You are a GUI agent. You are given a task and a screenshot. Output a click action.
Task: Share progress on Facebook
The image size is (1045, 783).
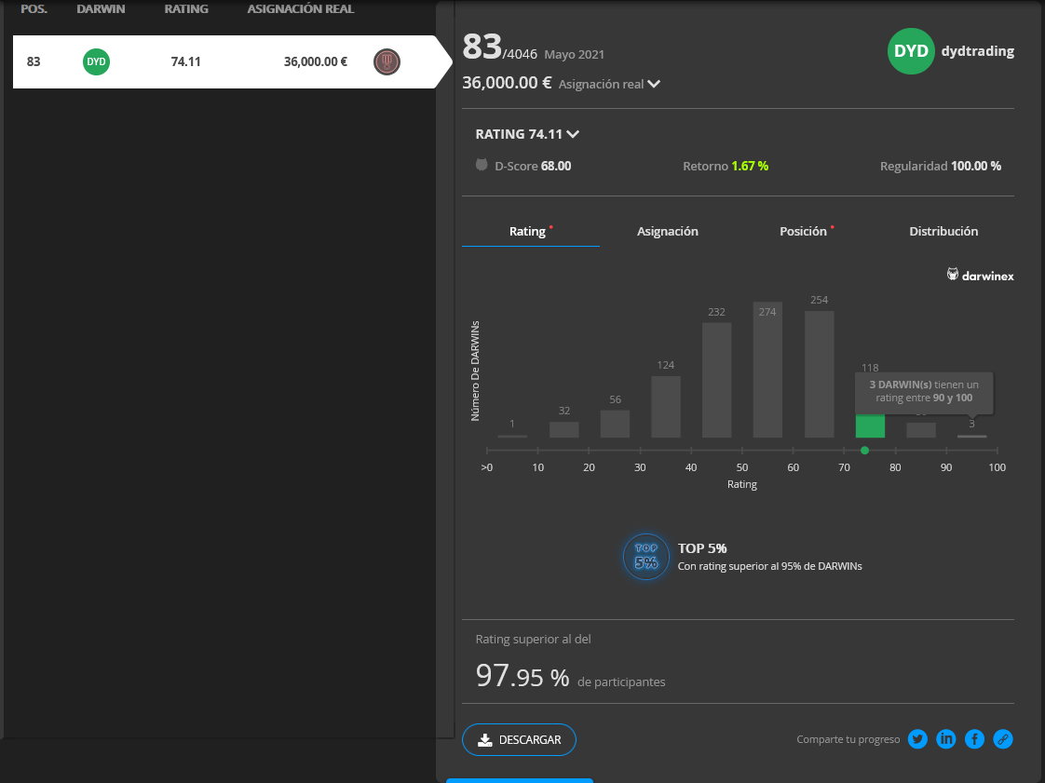tap(974, 739)
